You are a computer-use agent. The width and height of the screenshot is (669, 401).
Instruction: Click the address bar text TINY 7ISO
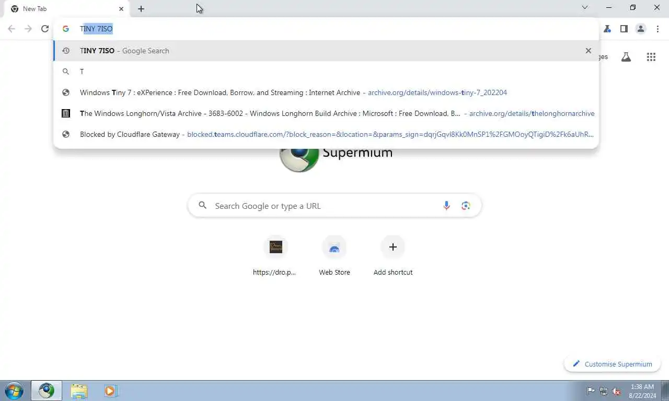pyautogui.click(x=96, y=29)
